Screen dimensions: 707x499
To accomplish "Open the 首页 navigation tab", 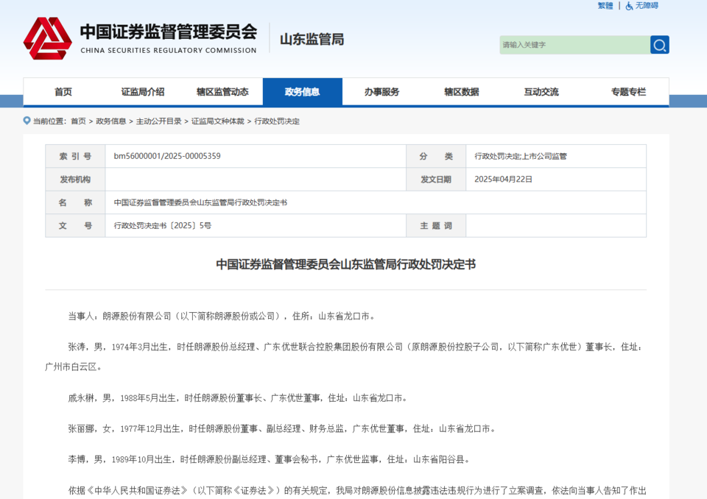I will tap(63, 92).
